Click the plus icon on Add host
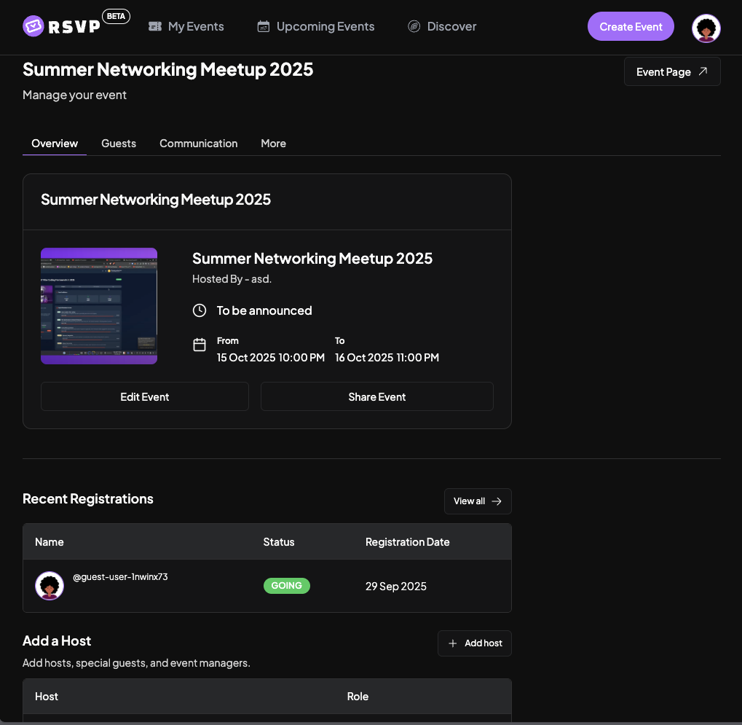 point(453,643)
